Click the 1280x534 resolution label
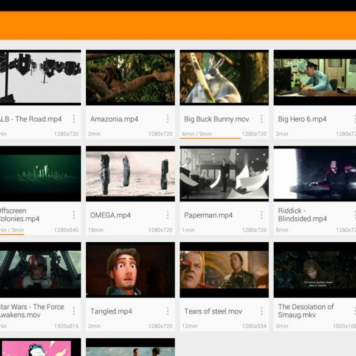The image size is (356, 356). click(254, 326)
